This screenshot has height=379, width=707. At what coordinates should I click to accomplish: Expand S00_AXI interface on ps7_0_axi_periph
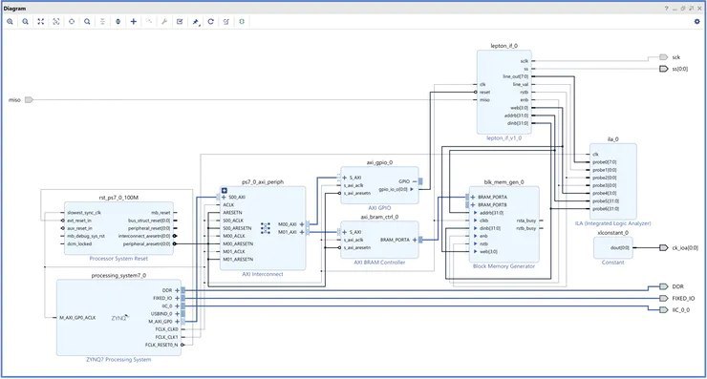pyautogui.click(x=224, y=198)
